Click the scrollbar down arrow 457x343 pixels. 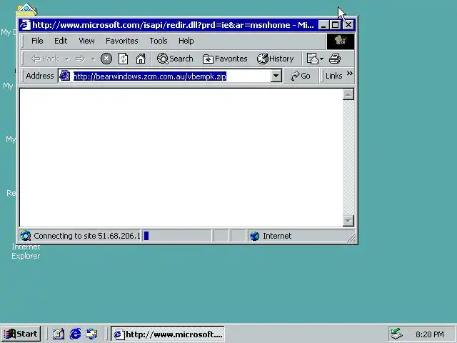[x=348, y=221]
